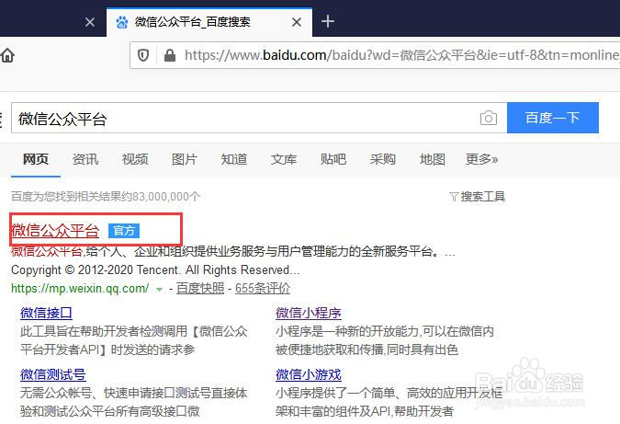Expand green arrow next to result URL

[x=159, y=290]
